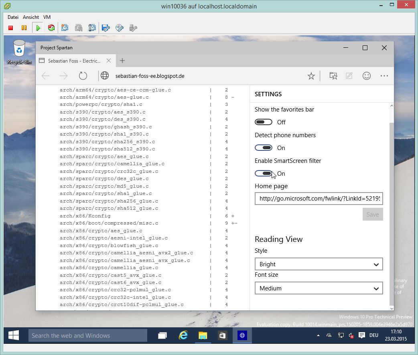Click the SETTINGS heading
This screenshot has width=418, height=355.
[268, 94]
